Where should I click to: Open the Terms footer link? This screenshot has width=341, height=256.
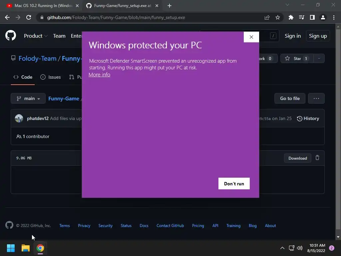65,226
